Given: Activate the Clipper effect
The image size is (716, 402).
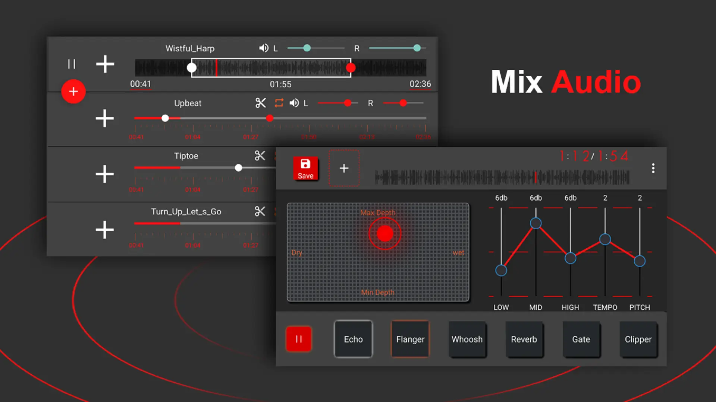Looking at the screenshot, I should tap(638, 339).
